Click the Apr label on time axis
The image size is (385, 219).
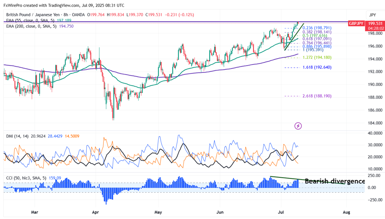[x=95, y=212]
